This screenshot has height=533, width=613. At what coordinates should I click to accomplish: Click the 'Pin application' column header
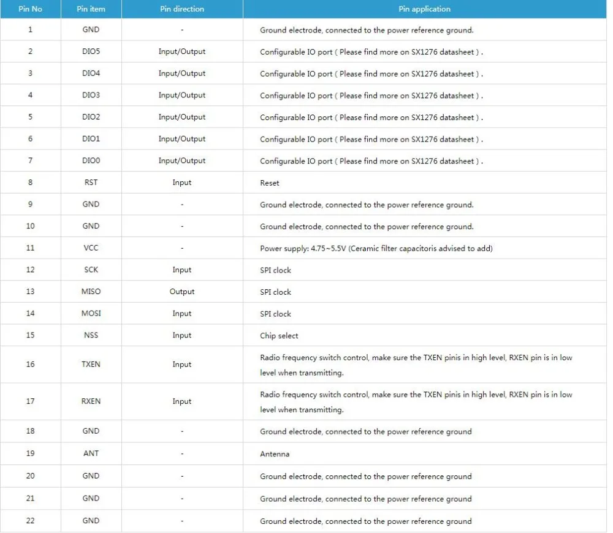coord(425,9)
